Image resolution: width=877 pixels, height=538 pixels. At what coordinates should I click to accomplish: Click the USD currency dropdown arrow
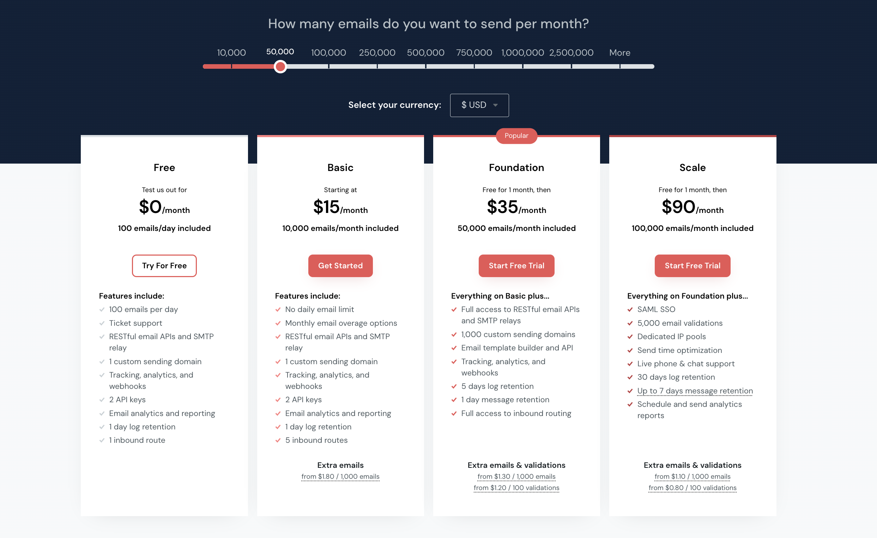496,105
